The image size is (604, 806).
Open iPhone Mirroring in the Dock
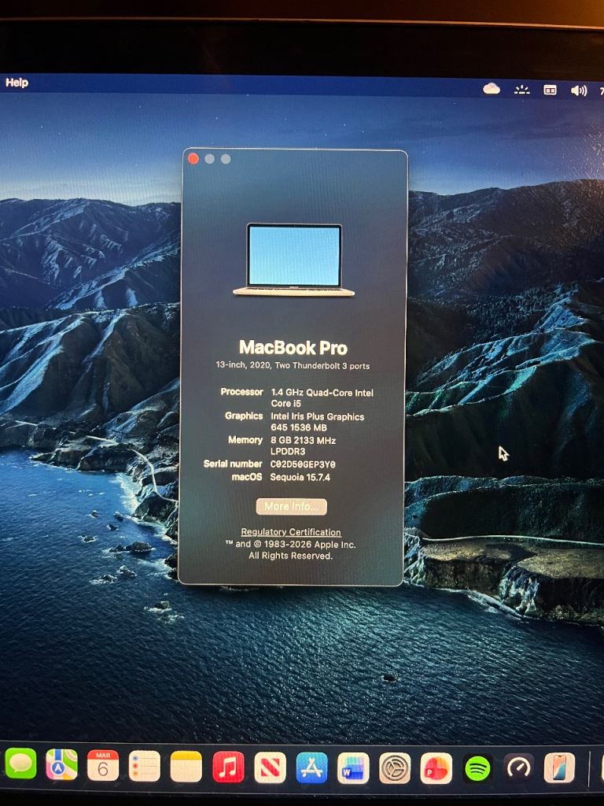559,767
